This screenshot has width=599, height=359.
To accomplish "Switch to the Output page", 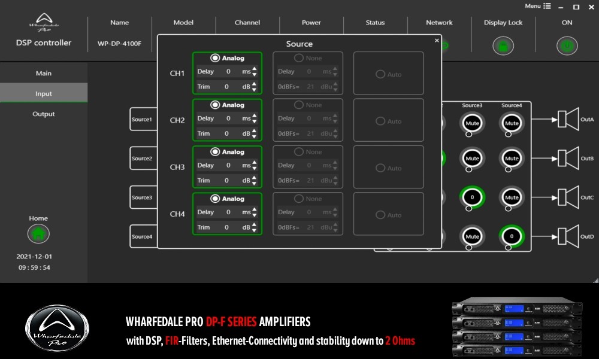I will 44,114.
